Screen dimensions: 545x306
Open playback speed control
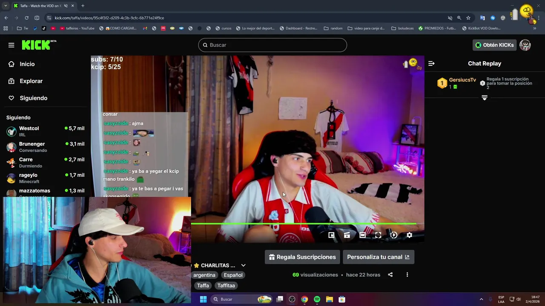[x=394, y=235]
